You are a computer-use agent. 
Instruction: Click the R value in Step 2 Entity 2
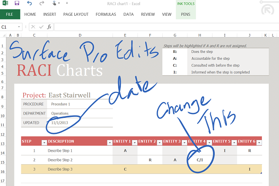tap(150, 160)
